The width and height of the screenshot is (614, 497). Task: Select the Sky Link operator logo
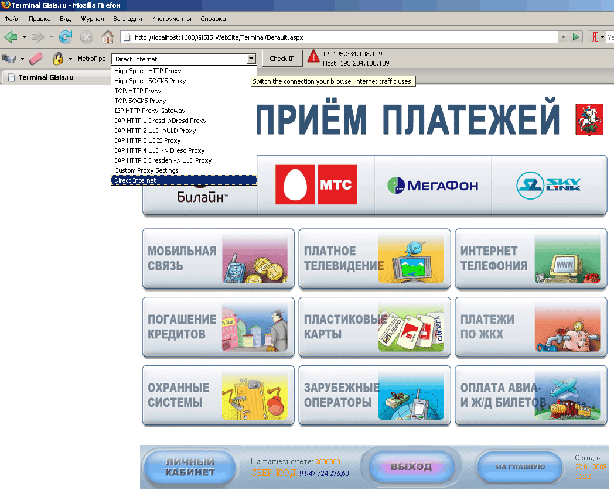click(x=548, y=186)
